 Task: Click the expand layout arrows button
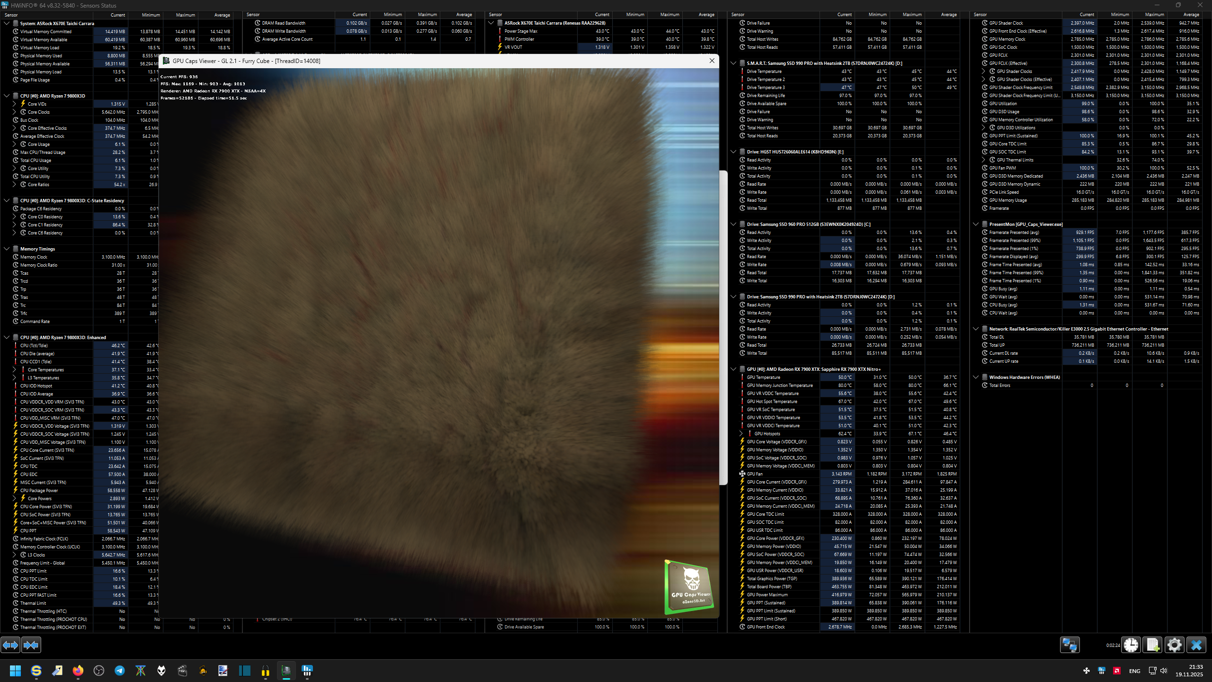click(x=10, y=645)
